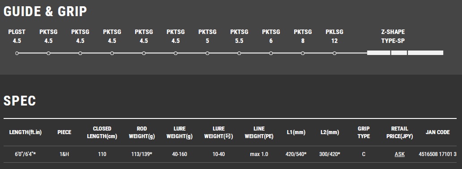462x169 pixels.
Task: Click the max 1.0 line weight cell
Action: 259,154
